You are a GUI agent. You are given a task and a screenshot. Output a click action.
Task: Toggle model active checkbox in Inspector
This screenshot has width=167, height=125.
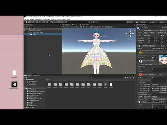coord(142,28)
